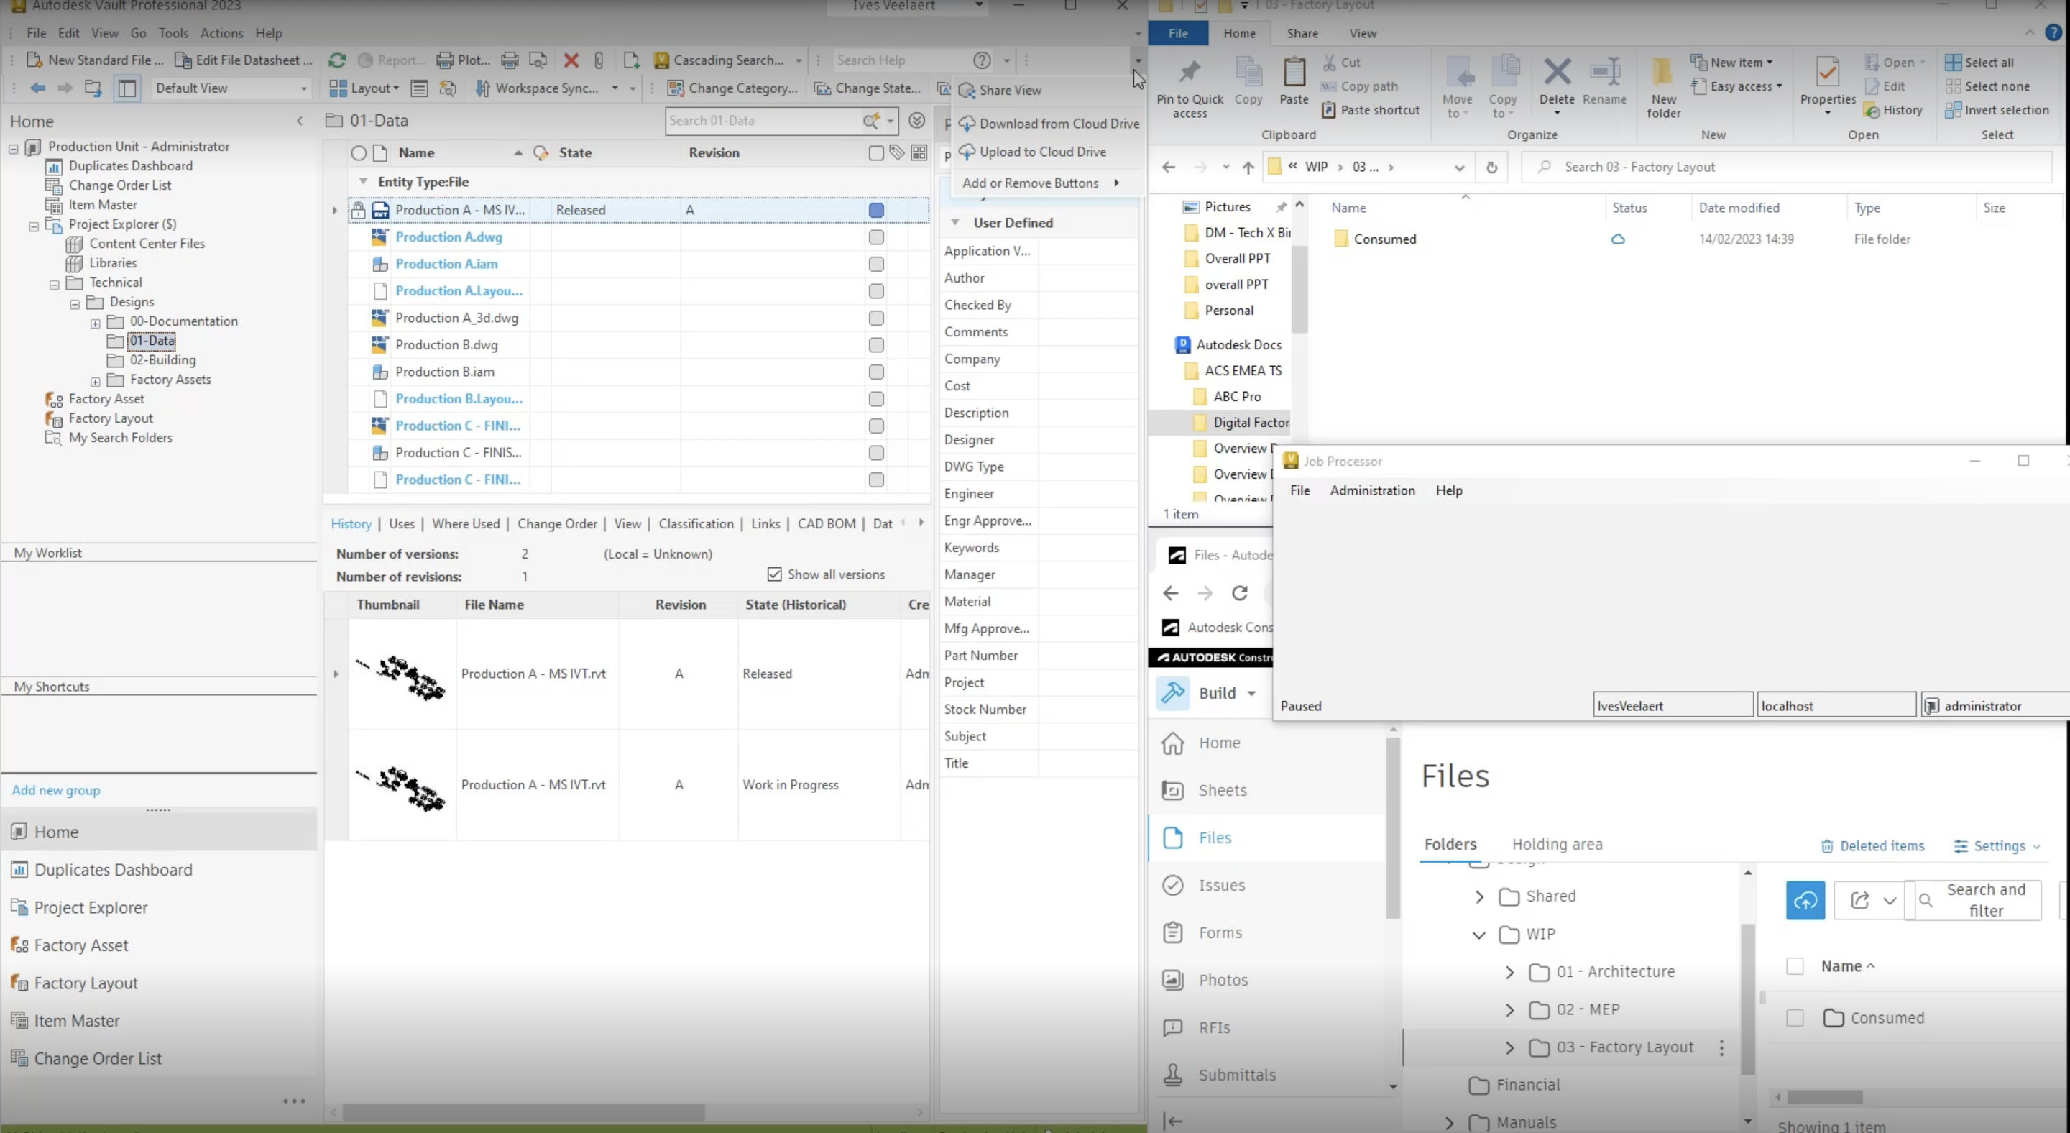
Task: Toggle the checkbox on the Production A.dwg row
Action: pyautogui.click(x=876, y=237)
